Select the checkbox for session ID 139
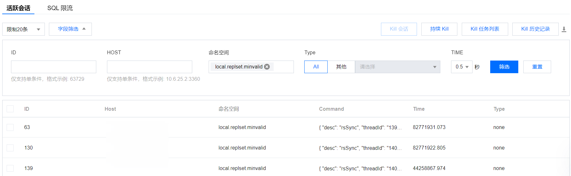This screenshot has height=176, width=571. tap(10, 168)
